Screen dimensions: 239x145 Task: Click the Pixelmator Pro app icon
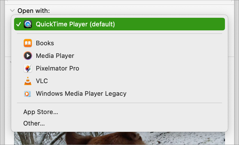point(28,68)
